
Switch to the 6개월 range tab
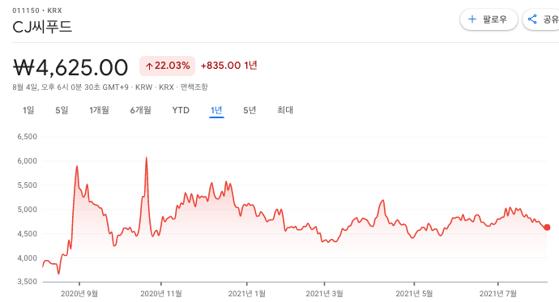(x=140, y=110)
